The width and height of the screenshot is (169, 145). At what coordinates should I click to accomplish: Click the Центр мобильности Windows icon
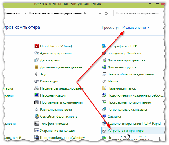point(37,138)
